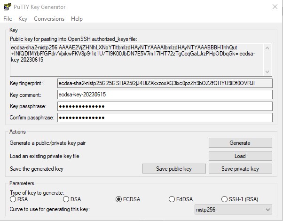This screenshot has height=221, width=283.
Task: Click 'Key passphrase:' label
Action: [28, 106]
